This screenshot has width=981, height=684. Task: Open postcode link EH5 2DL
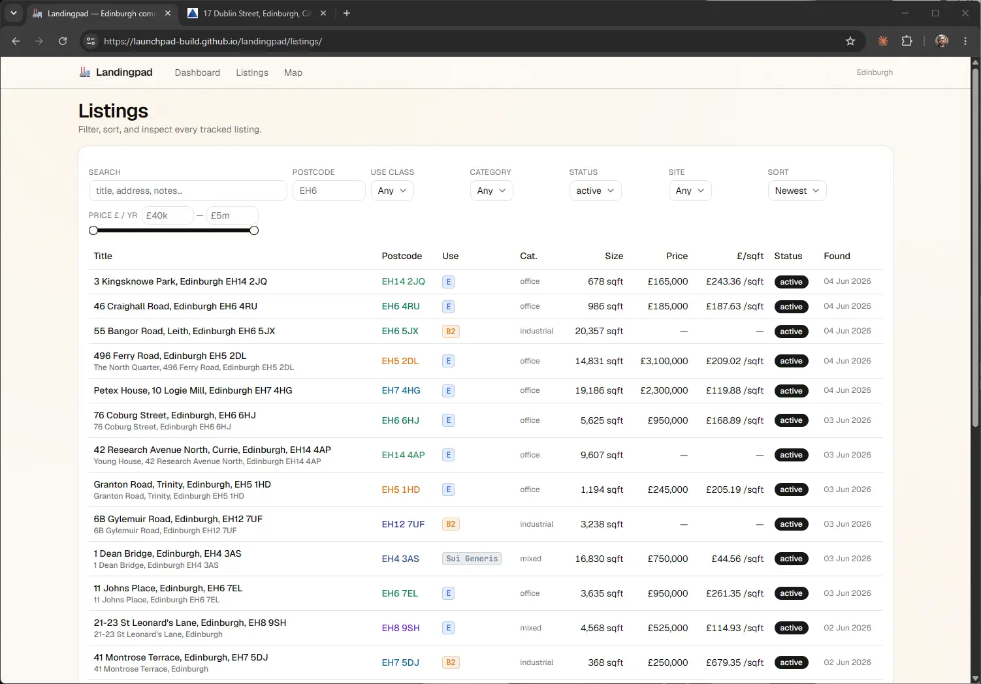pos(400,361)
